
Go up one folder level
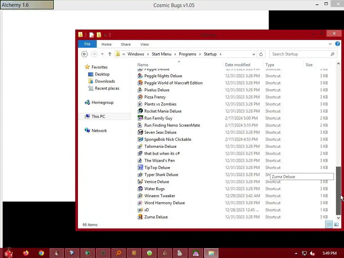[110, 54]
